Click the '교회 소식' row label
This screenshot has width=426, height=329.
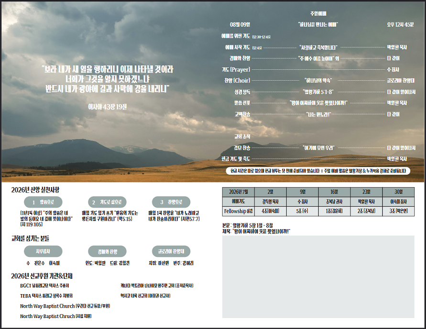click(242, 137)
